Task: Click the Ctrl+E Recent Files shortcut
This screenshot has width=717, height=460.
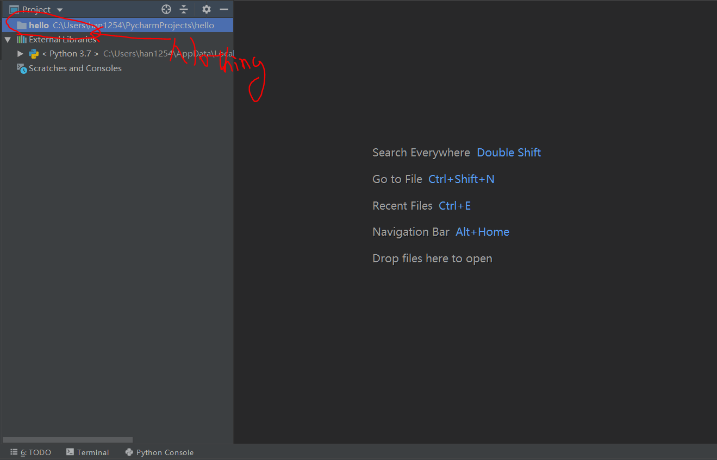Action: pyautogui.click(x=454, y=206)
